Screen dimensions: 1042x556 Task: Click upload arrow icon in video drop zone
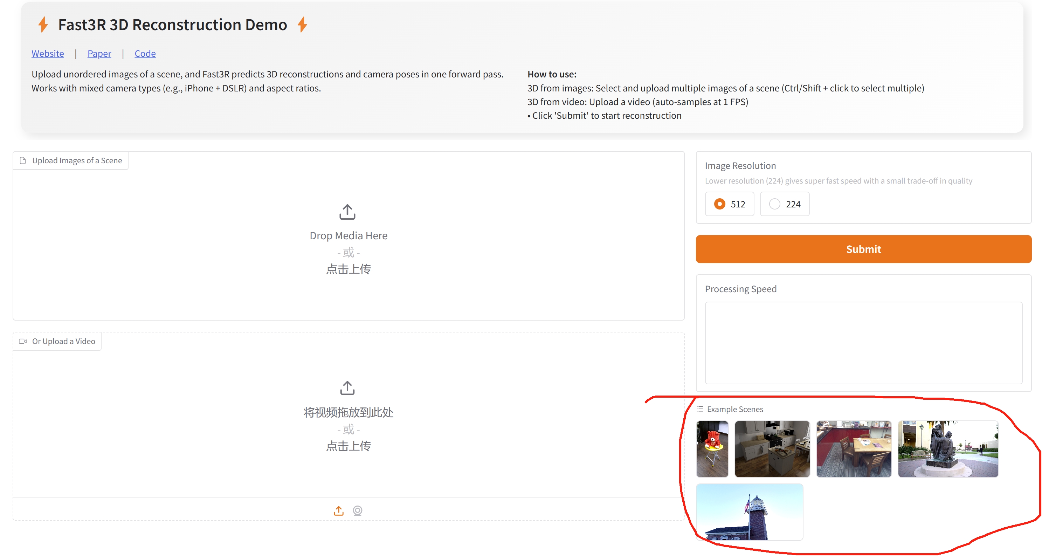click(347, 388)
